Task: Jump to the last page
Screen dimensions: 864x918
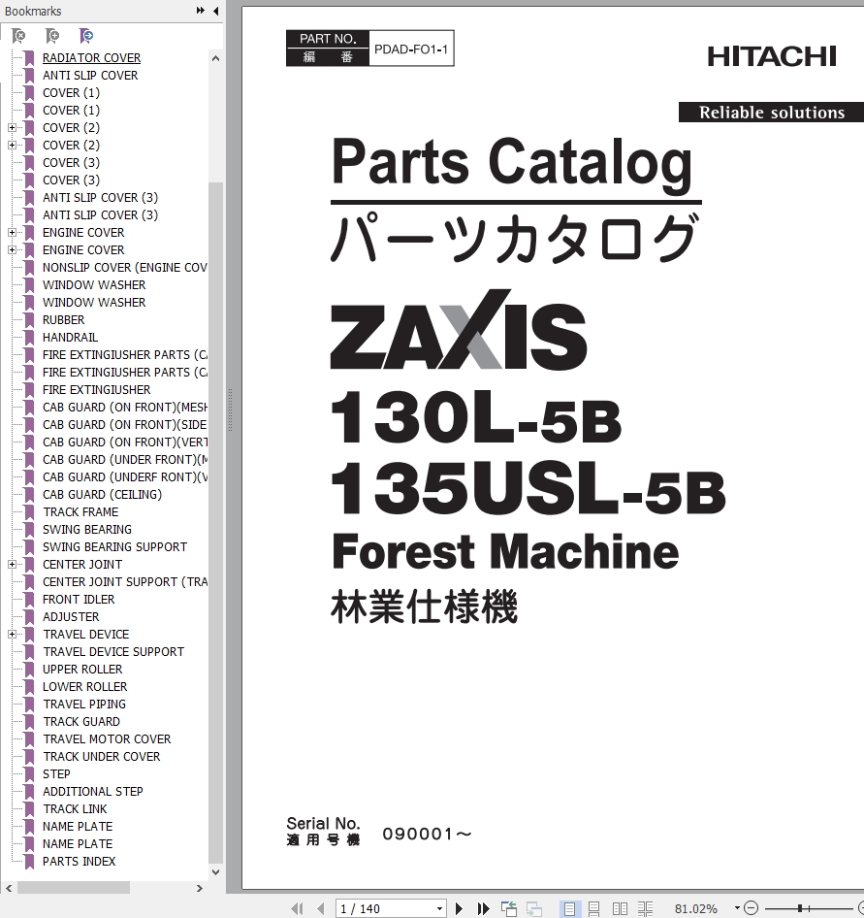Action: 483,908
